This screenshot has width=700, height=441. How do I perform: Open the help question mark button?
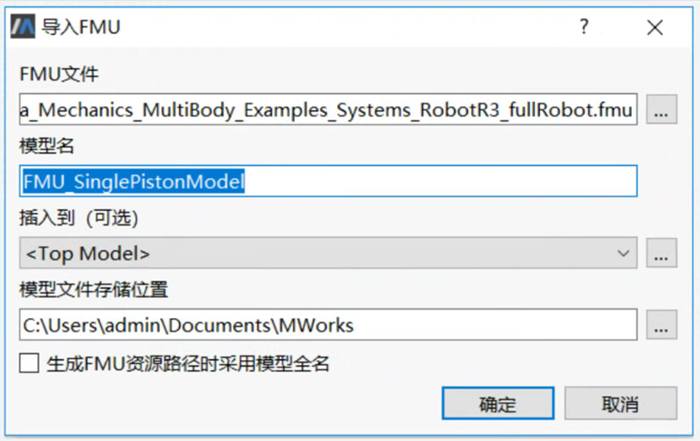point(584,28)
